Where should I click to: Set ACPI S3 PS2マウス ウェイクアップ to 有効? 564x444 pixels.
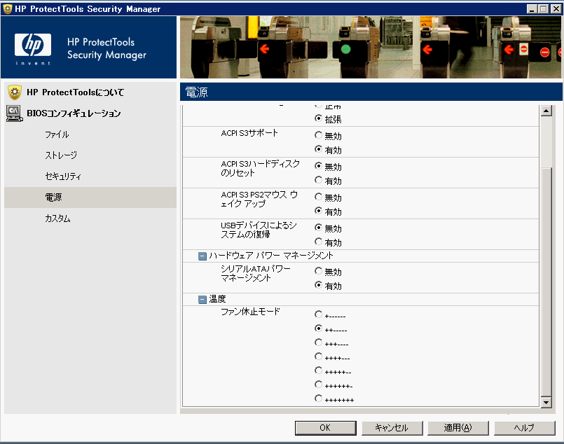[x=318, y=211]
